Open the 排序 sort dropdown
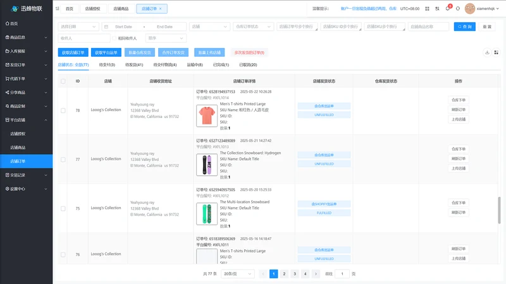Screen dimensions: 506x284 pyautogui.click(x=166, y=38)
